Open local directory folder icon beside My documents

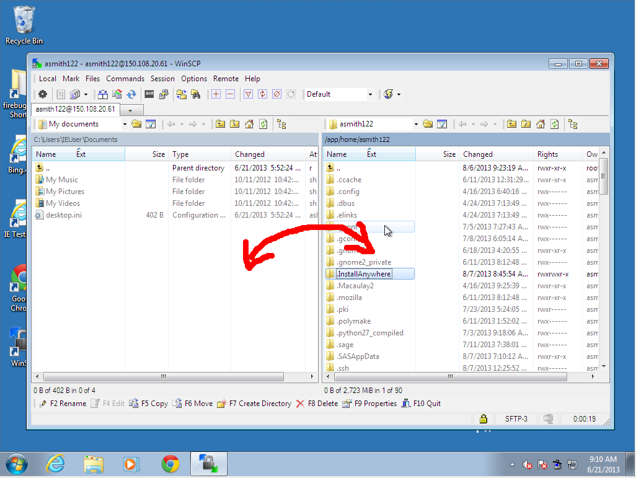click(137, 124)
